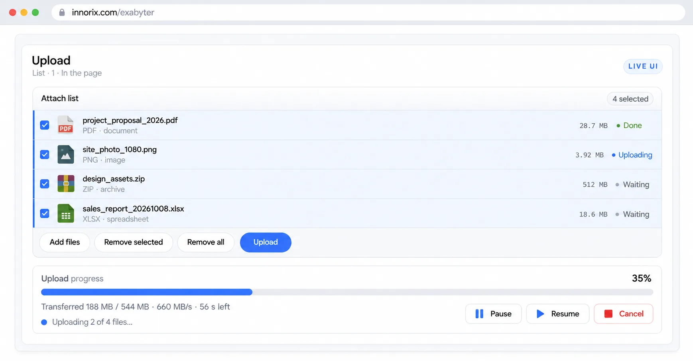Click the Transferred 188 MB / 544 MB text

pyautogui.click(x=95, y=307)
